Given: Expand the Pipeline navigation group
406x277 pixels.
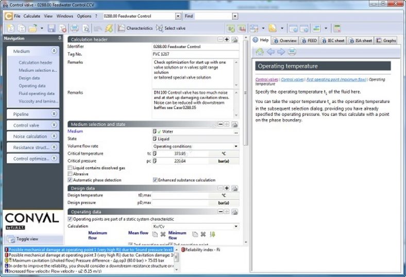Looking at the screenshot, I should [x=54, y=114].
